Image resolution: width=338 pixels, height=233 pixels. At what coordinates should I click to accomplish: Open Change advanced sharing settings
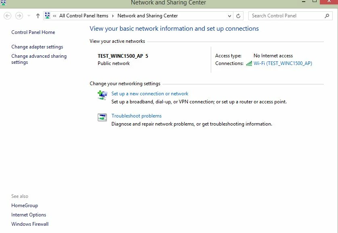point(39,59)
